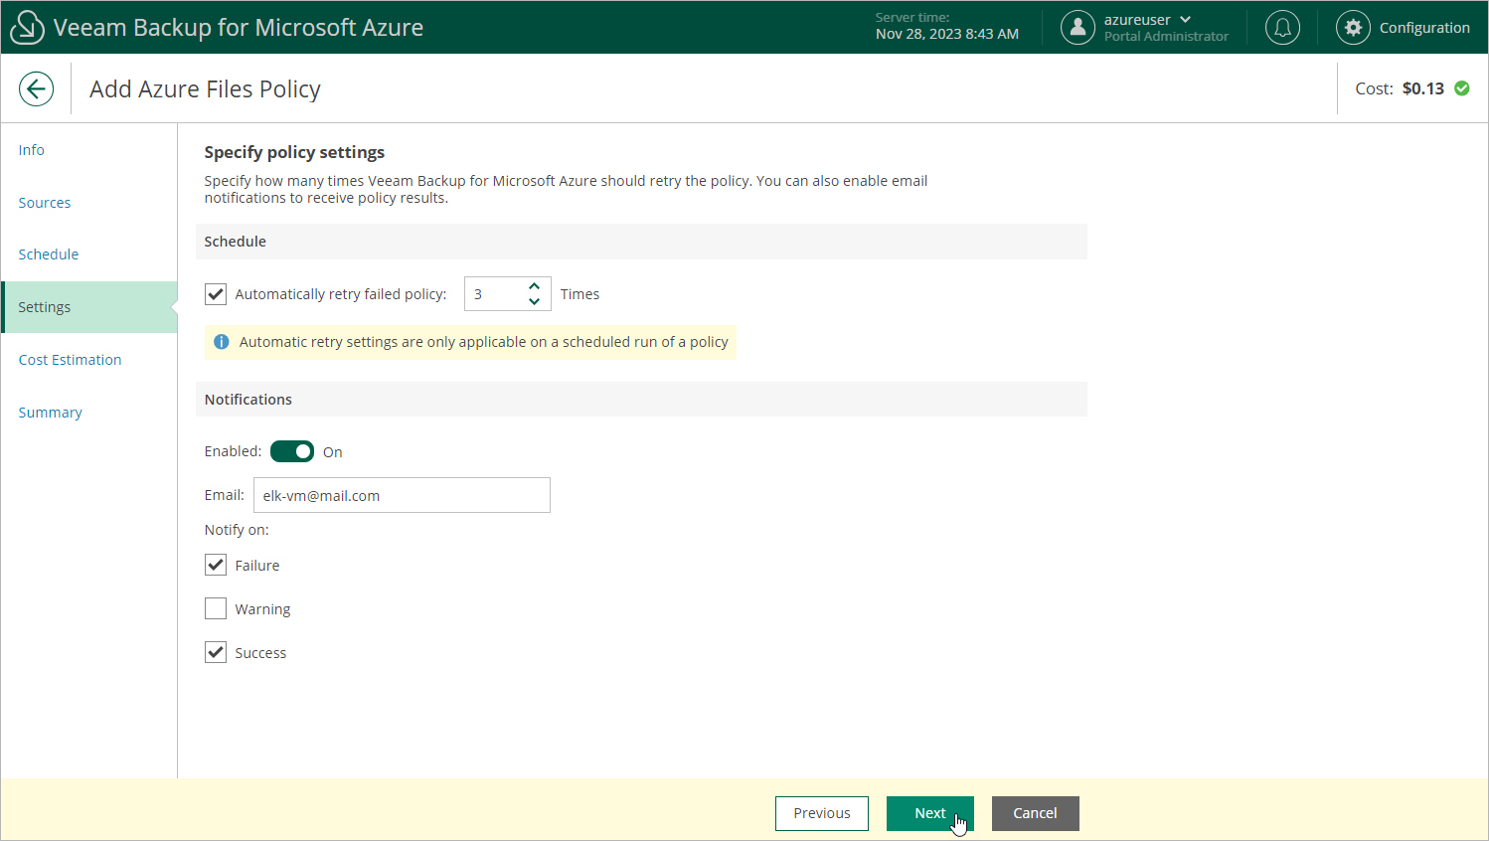The height and width of the screenshot is (841, 1489).
Task: Go to the Sources step
Action: (45, 203)
